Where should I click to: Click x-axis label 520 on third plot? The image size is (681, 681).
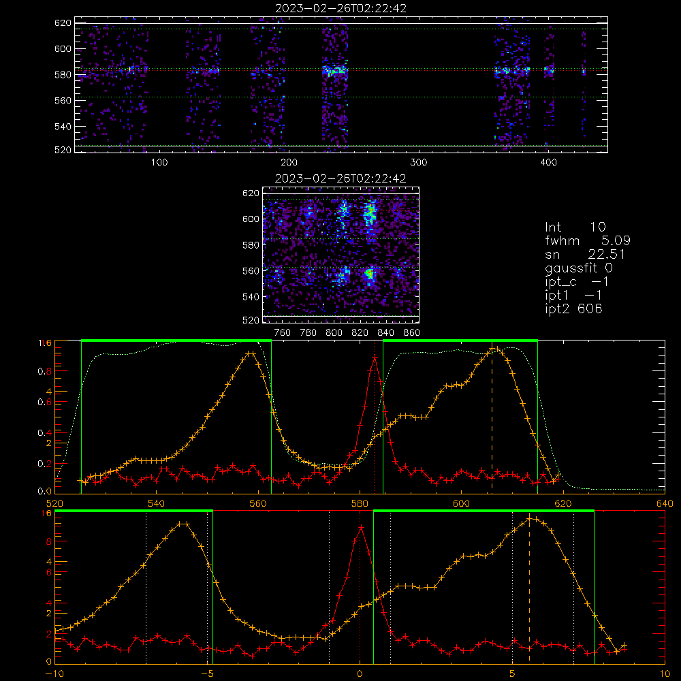54,504
